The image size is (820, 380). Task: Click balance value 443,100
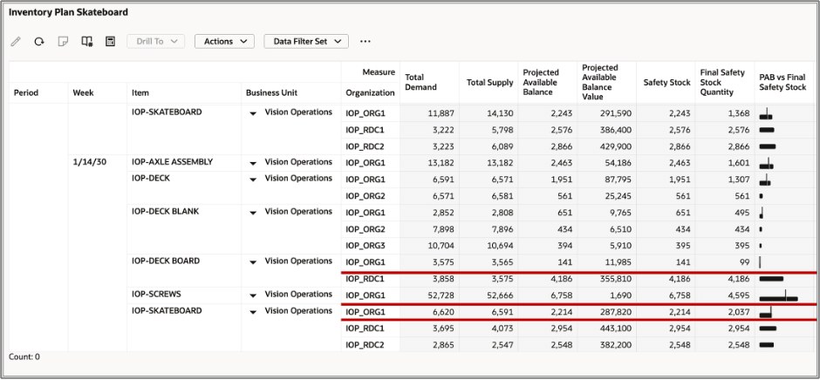(x=617, y=329)
